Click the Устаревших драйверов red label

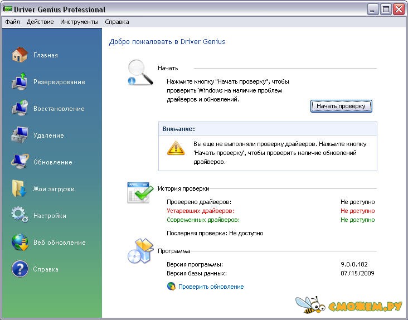tap(200, 211)
